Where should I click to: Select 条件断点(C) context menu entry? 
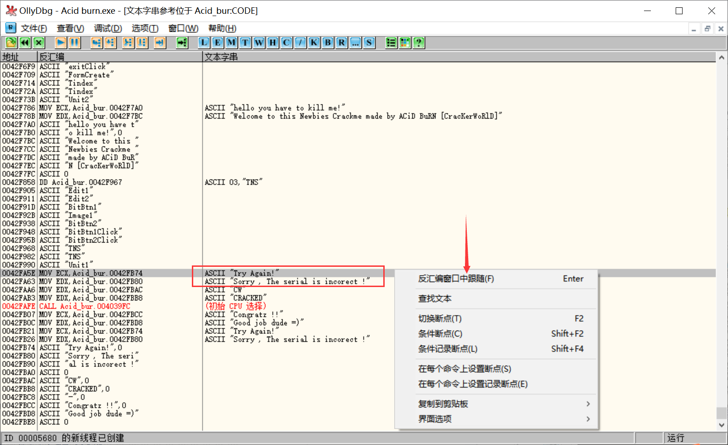[496, 334]
